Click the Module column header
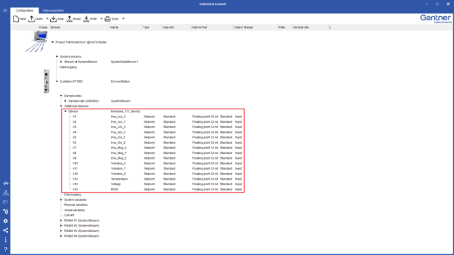The image size is (454, 255). [79, 27]
